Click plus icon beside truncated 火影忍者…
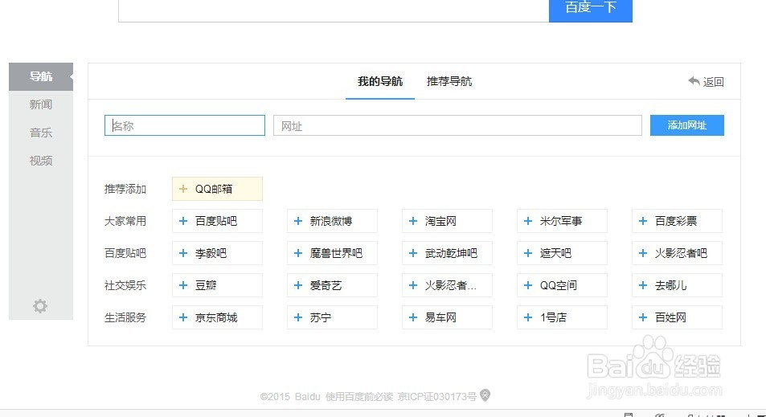The image size is (766, 417). point(413,285)
